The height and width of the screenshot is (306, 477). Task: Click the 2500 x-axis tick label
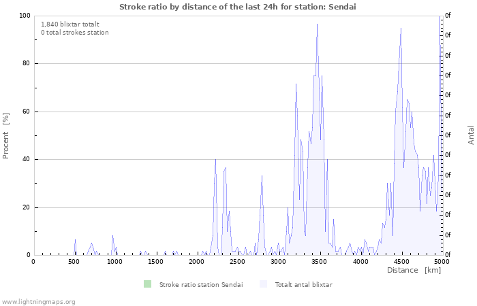[x=237, y=262]
